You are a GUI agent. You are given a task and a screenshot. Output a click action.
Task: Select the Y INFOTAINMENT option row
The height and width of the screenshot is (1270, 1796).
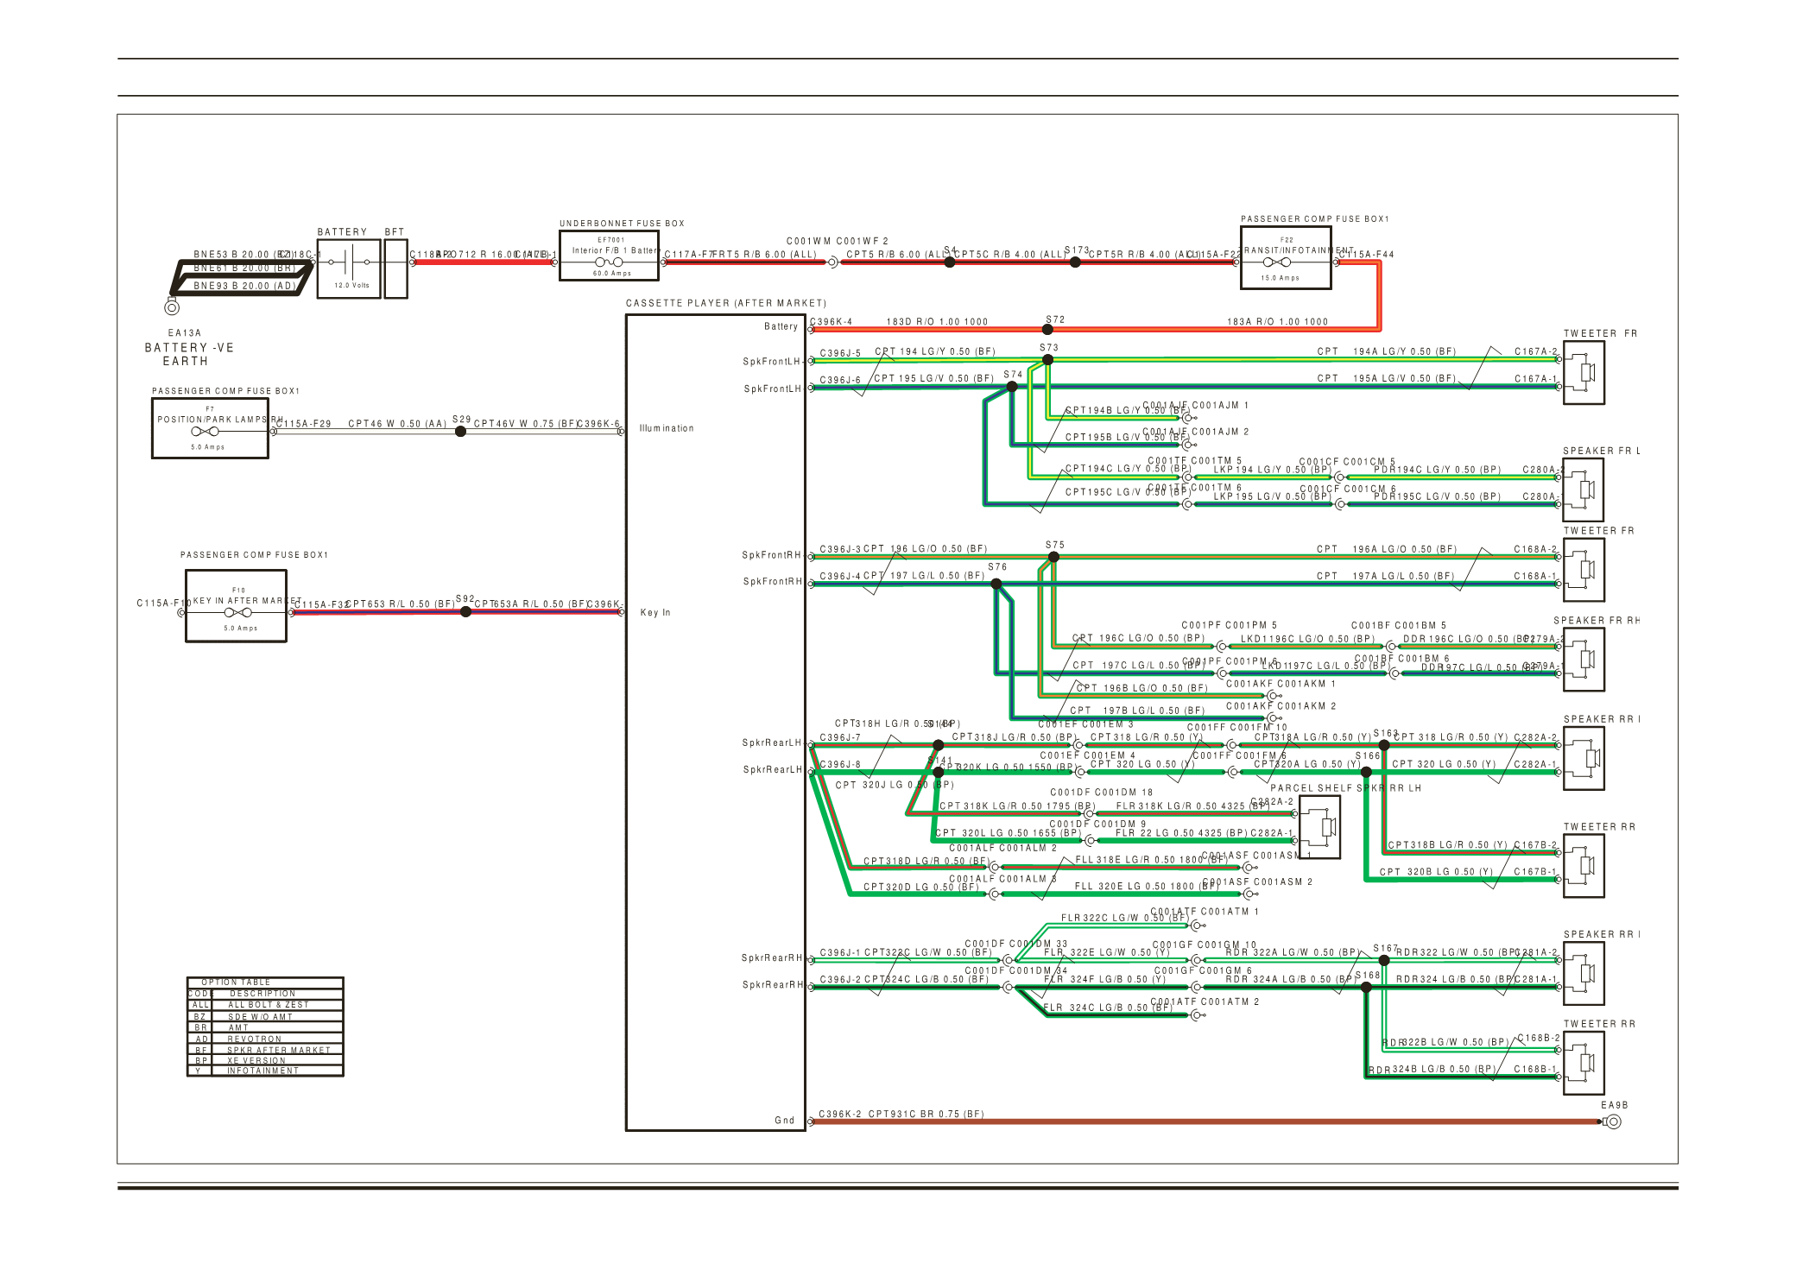pyautogui.click(x=265, y=1071)
